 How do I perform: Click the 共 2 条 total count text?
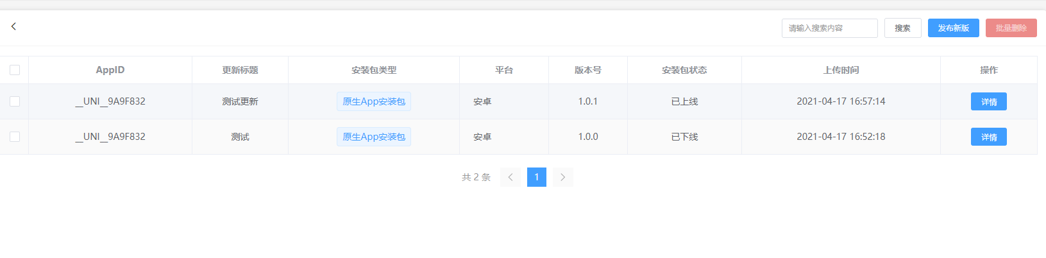point(476,177)
